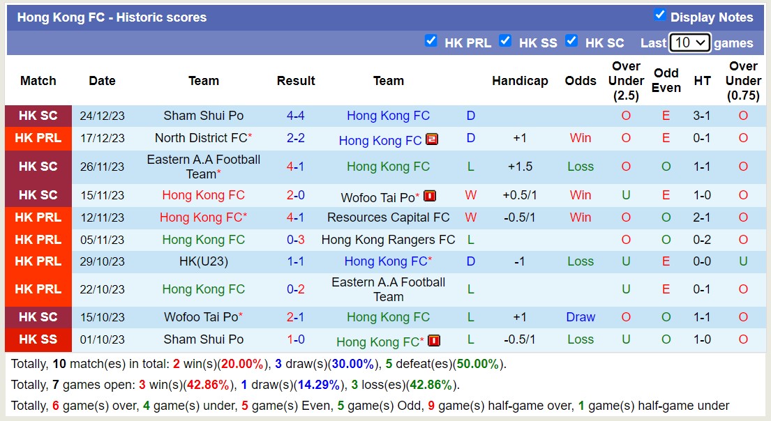771x421 pixels.
Task: Select Hong Kong FC in the 24/12 match
Action: pyautogui.click(x=388, y=116)
